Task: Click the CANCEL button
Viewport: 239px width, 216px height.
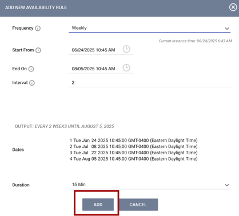Action: 138,205
